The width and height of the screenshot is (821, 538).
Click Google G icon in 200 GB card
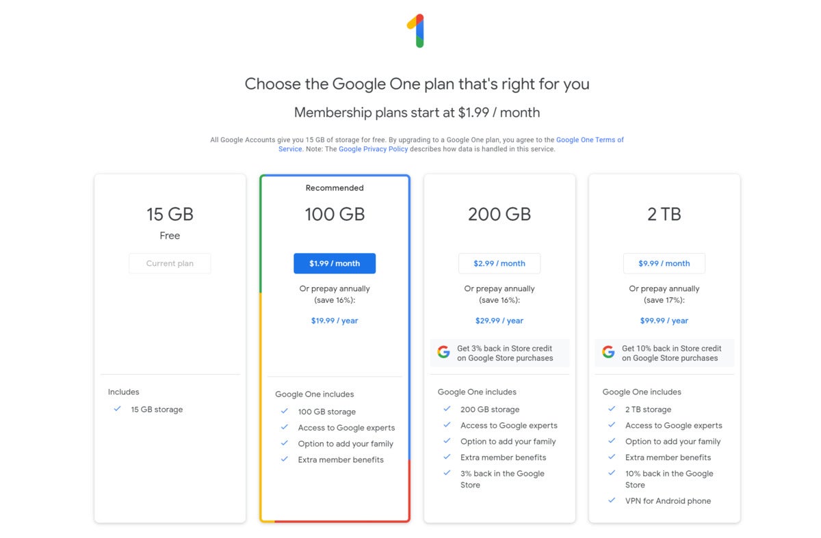coord(443,352)
